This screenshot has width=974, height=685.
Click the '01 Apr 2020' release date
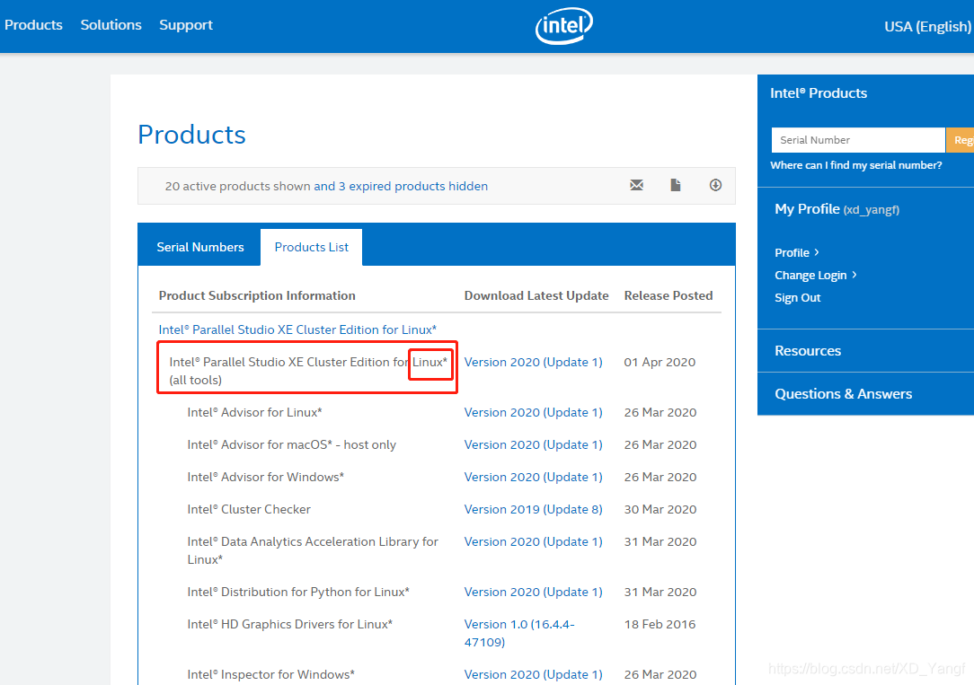tap(660, 362)
